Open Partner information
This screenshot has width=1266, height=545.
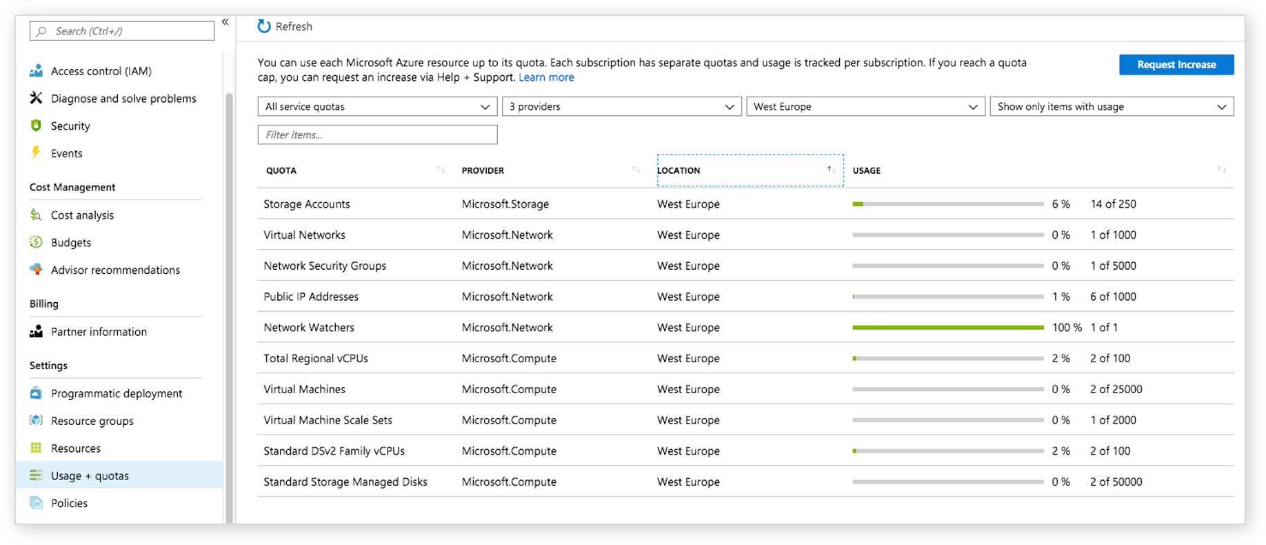(99, 332)
